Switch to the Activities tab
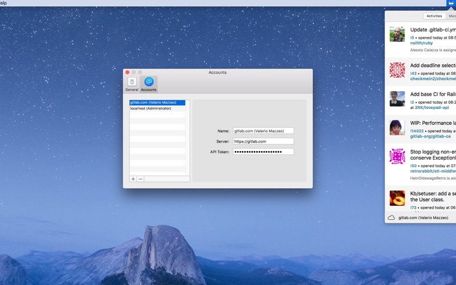The image size is (456, 285). click(x=434, y=16)
